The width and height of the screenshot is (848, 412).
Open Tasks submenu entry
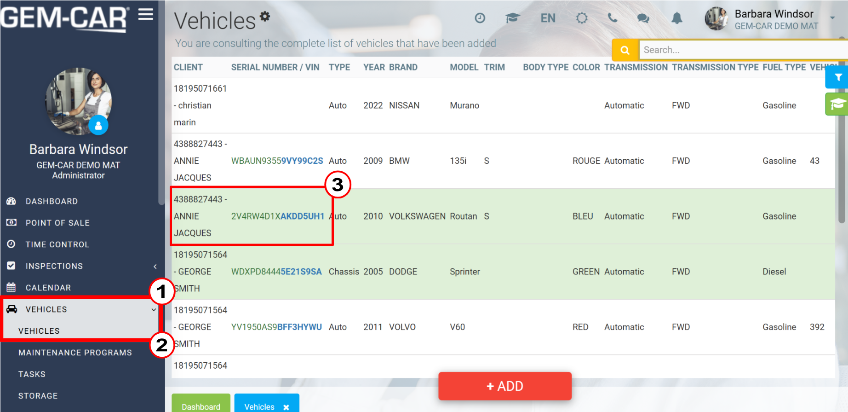click(32, 374)
